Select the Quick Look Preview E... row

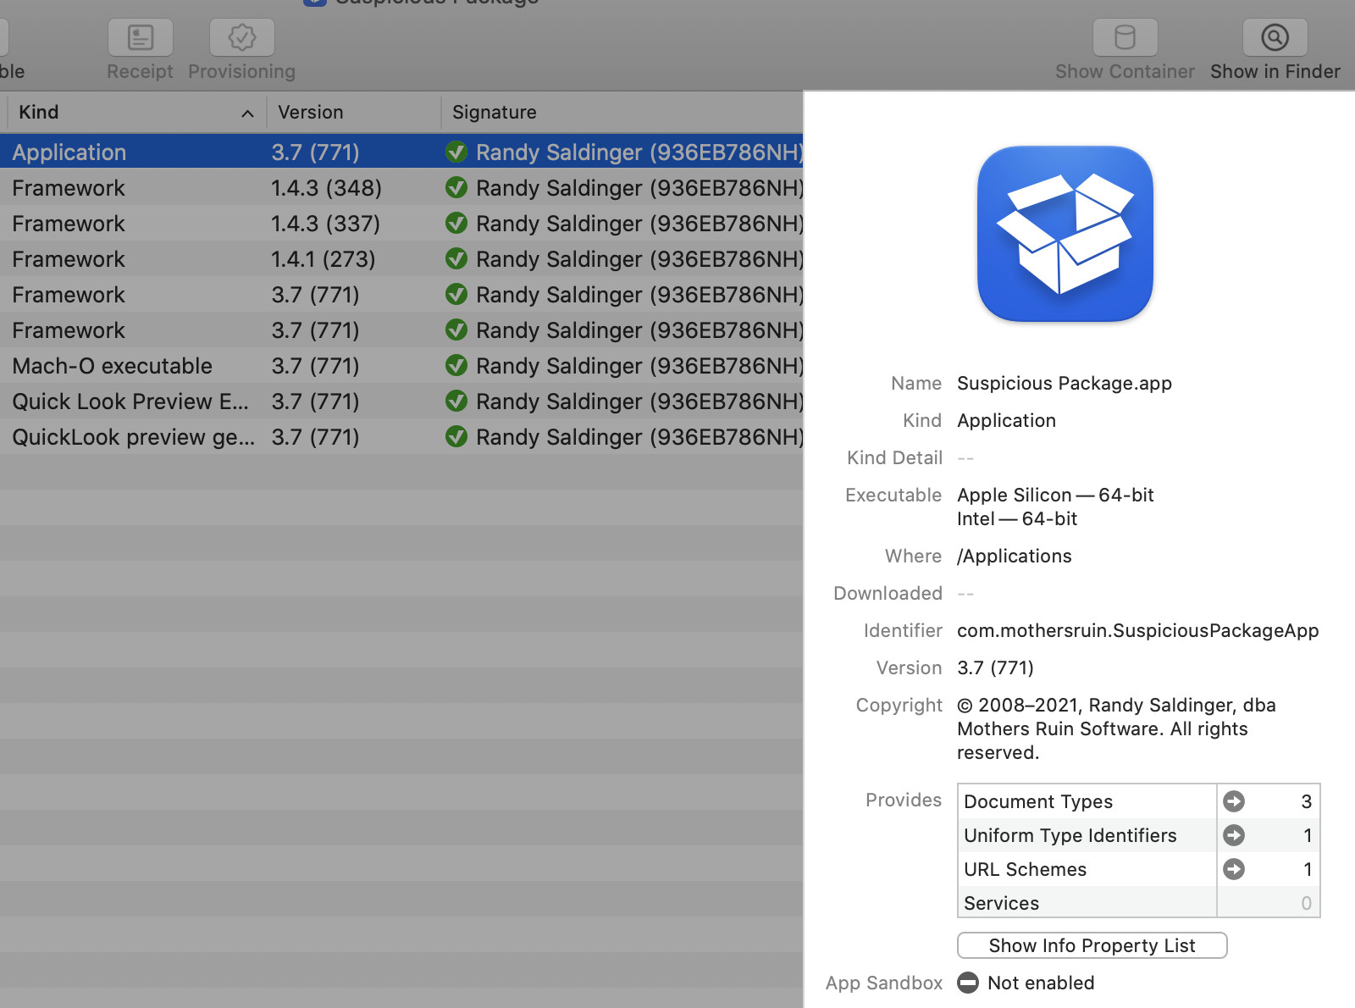(x=401, y=402)
